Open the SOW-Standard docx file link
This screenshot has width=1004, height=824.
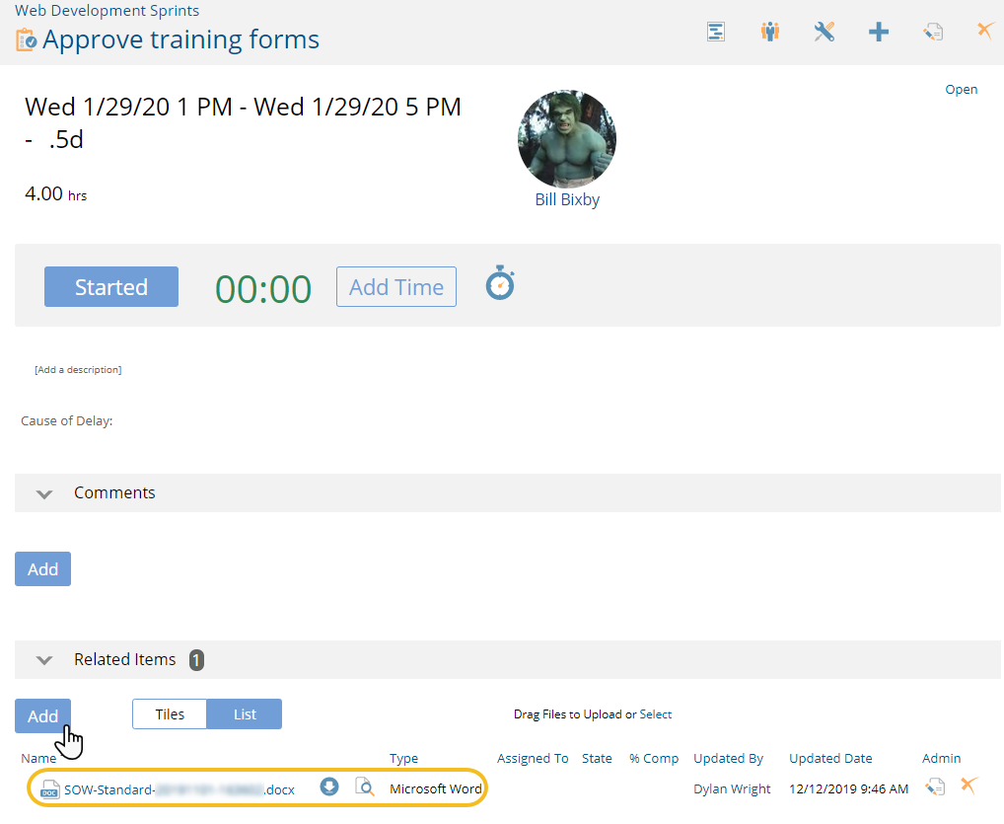click(179, 789)
